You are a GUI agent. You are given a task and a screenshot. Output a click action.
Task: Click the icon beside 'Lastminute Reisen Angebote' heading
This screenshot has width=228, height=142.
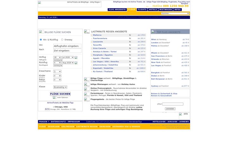(x=87, y=31)
